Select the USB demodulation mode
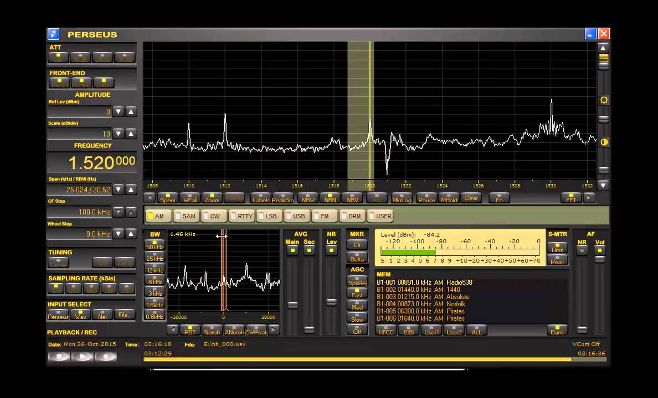The image size is (658, 398). [297, 216]
